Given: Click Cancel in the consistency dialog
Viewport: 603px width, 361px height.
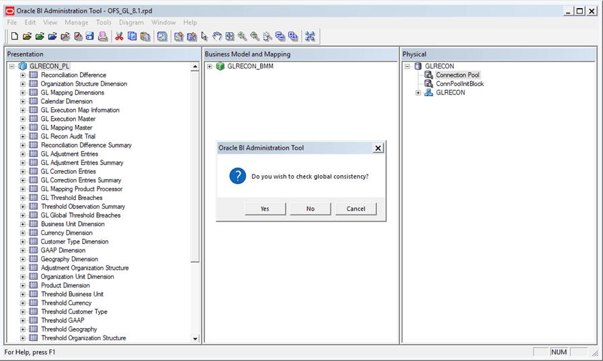Looking at the screenshot, I should tap(356, 209).
